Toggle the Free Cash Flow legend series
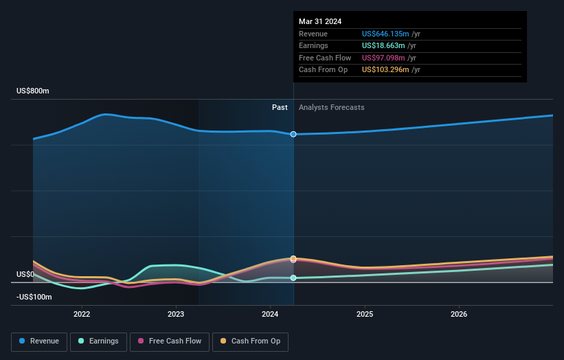This screenshot has width=564, height=360. pyautogui.click(x=170, y=341)
